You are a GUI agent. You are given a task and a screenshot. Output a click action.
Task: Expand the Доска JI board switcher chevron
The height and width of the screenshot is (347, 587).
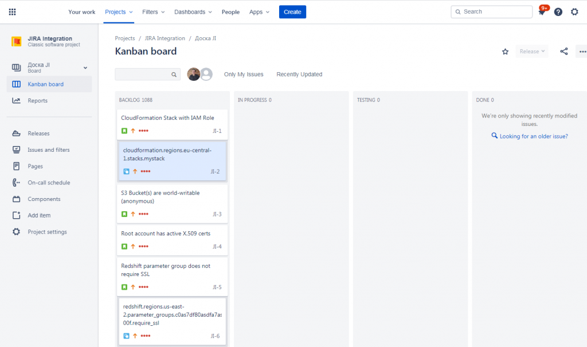click(x=85, y=68)
